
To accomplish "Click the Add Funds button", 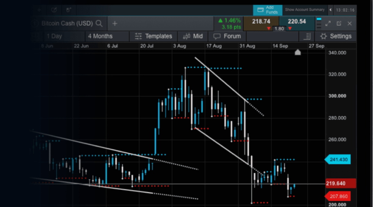I will tap(268, 10).
